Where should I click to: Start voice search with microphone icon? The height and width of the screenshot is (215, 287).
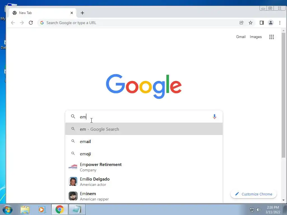point(214,117)
